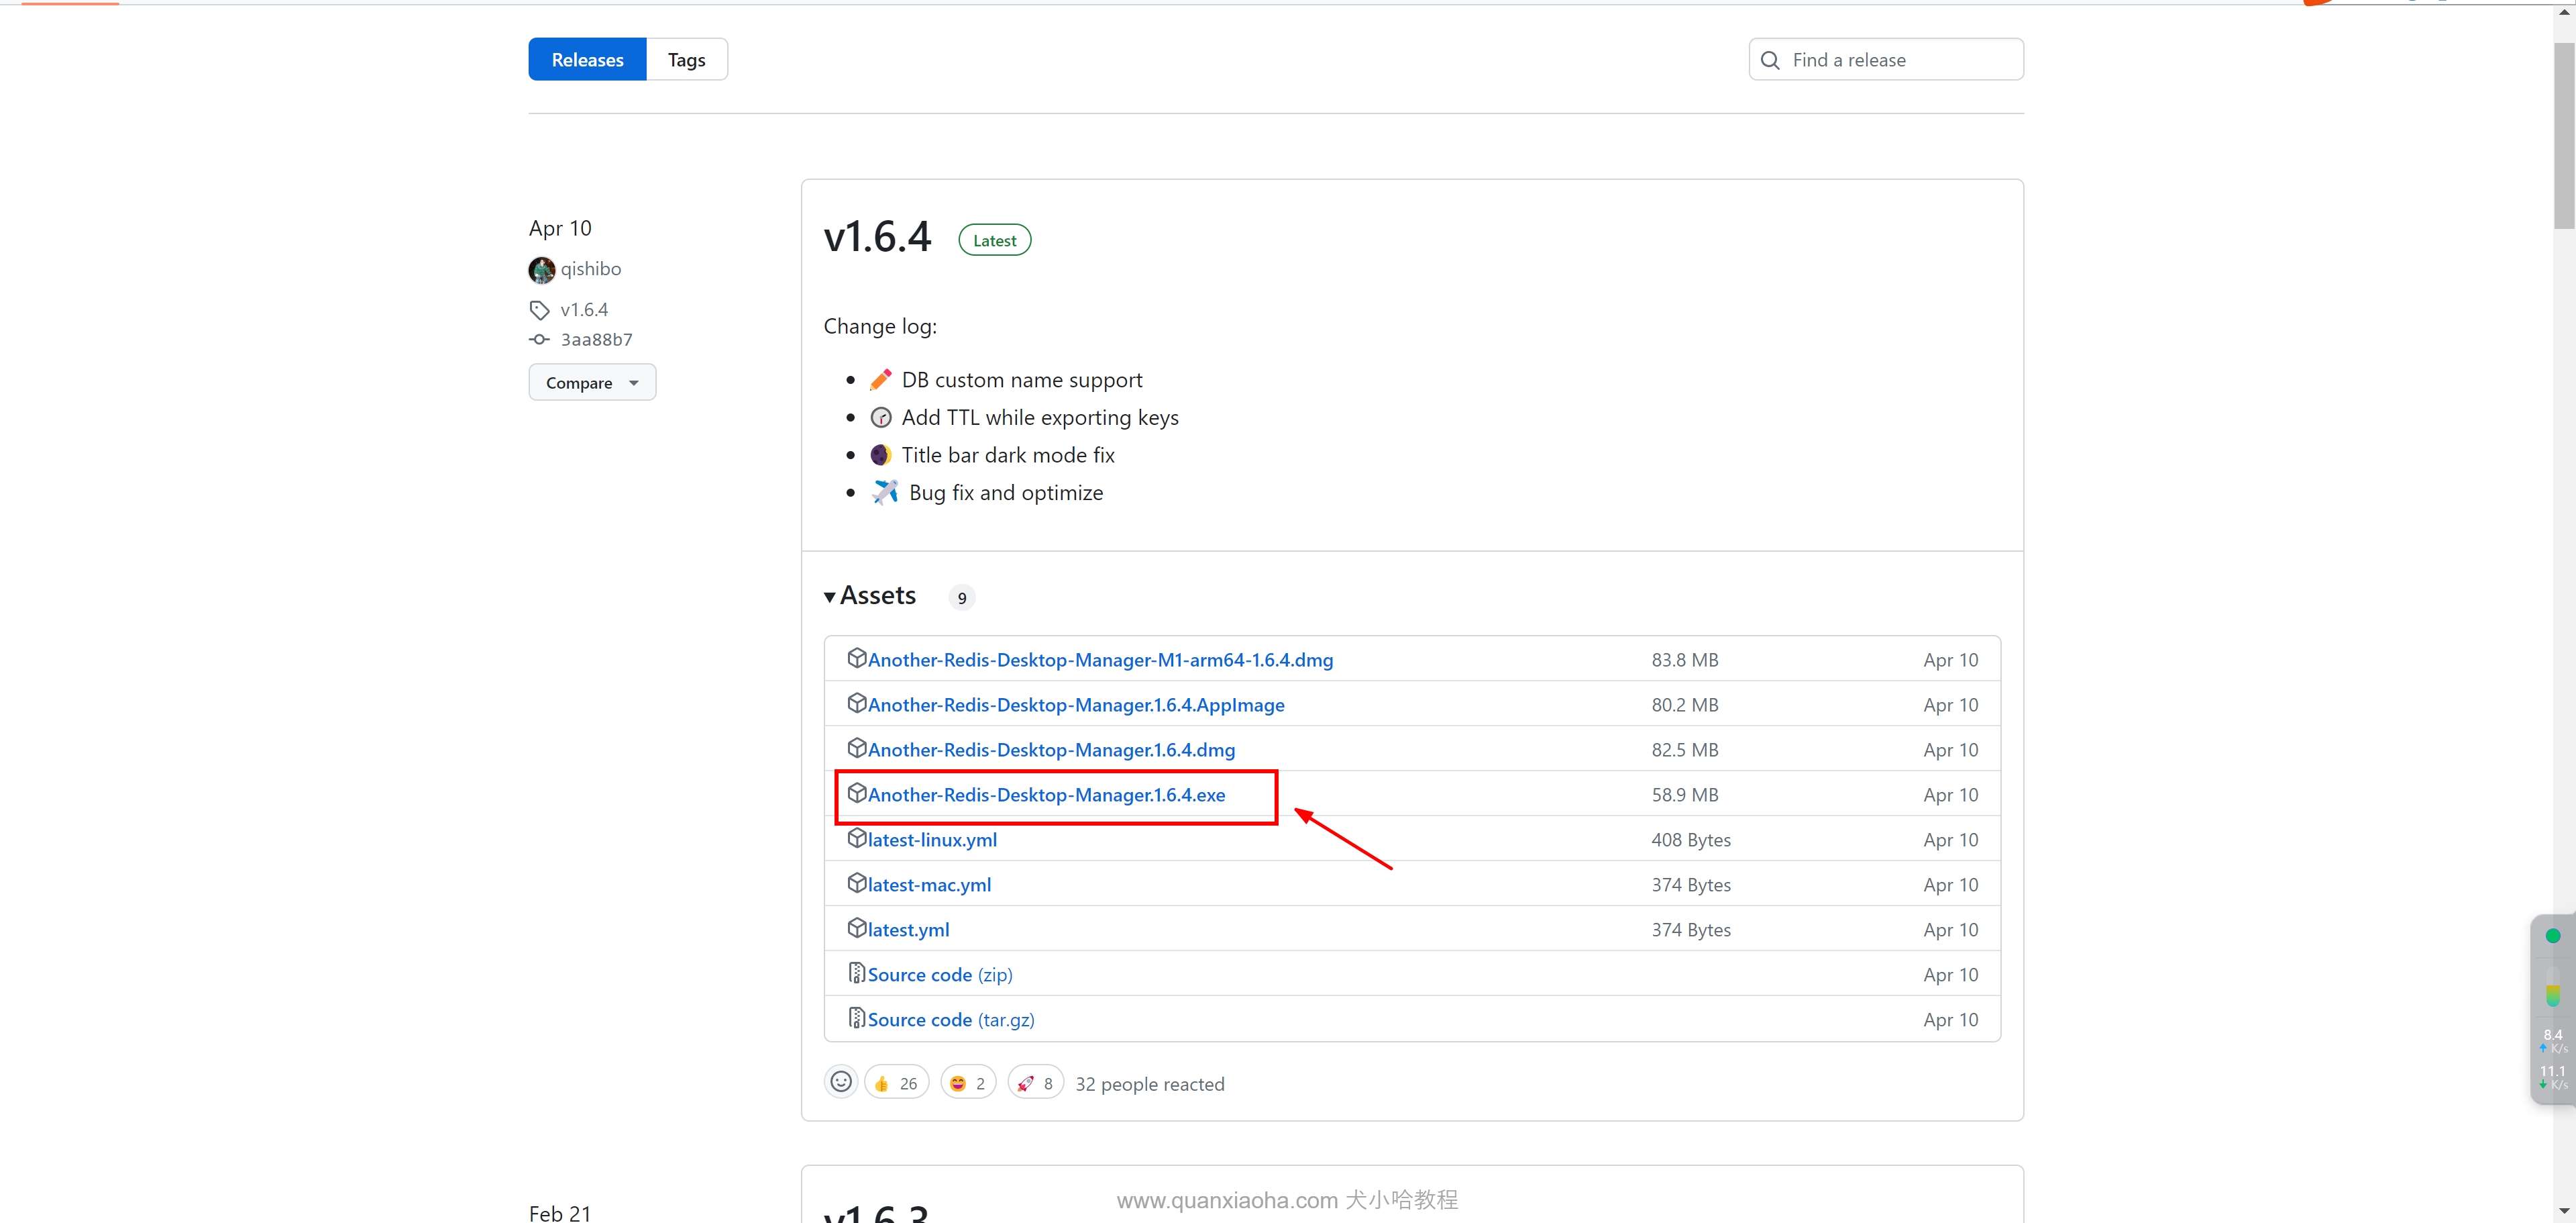Click the page vertical scrollbar thumb
Image resolution: width=2576 pixels, height=1223 pixels.
tap(2564, 135)
